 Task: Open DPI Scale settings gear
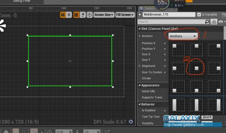coord(131,122)
